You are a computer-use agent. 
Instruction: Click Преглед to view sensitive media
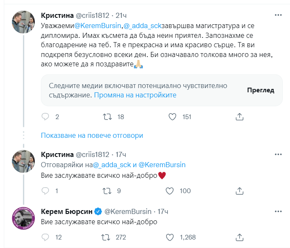pyautogui.click(x=260, y=90)
